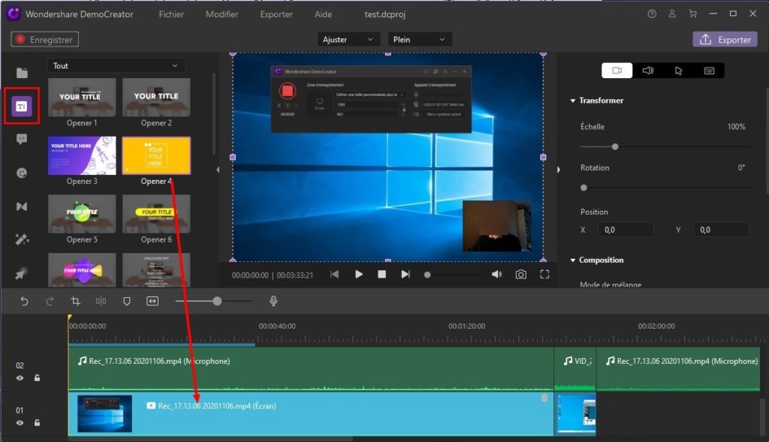
Task: Select the Opener 6 title thumbnail
Action: [156, 214]
